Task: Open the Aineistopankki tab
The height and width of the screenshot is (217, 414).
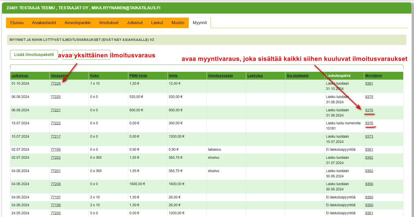Action: coord(78,23)
